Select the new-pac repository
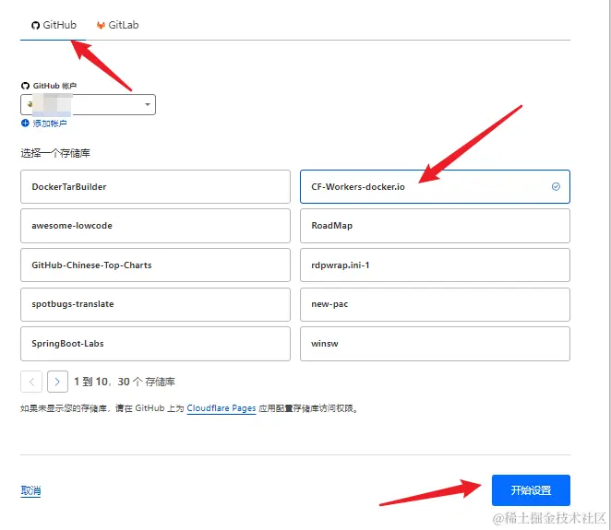Screen dimensions: 611x530 435,304
